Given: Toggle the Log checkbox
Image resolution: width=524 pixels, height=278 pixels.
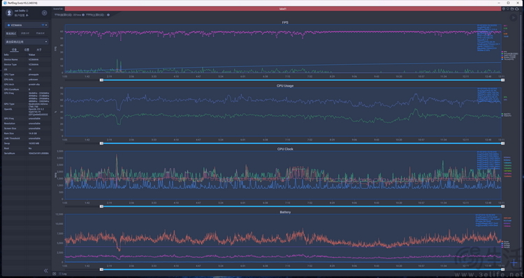Looking at the screenshot, I should tap(60, 274).
